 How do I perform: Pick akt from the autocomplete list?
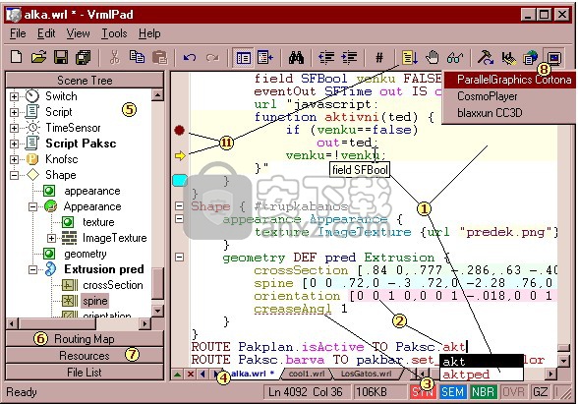click(x=481, y=362)
